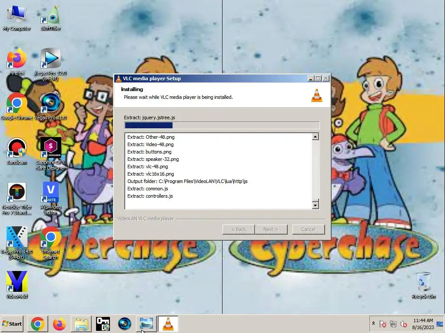Launch AVS Video Editor desktop shortcut
This screenshot has width=445, height=333.
(50, 198)
